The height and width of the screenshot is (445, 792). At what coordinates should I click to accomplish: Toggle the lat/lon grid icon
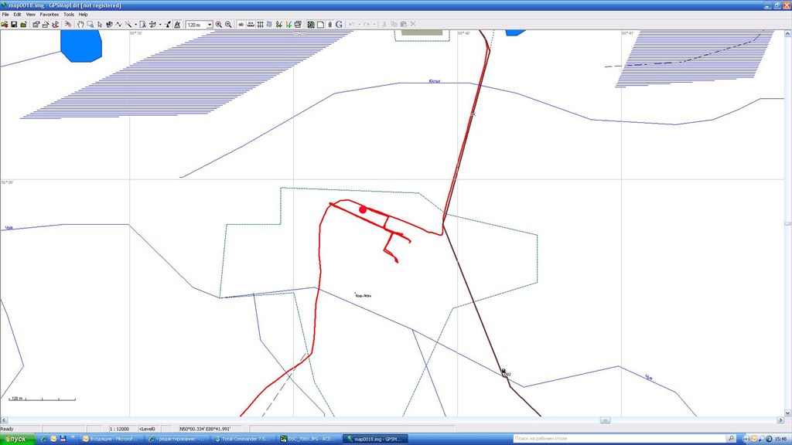260,24
